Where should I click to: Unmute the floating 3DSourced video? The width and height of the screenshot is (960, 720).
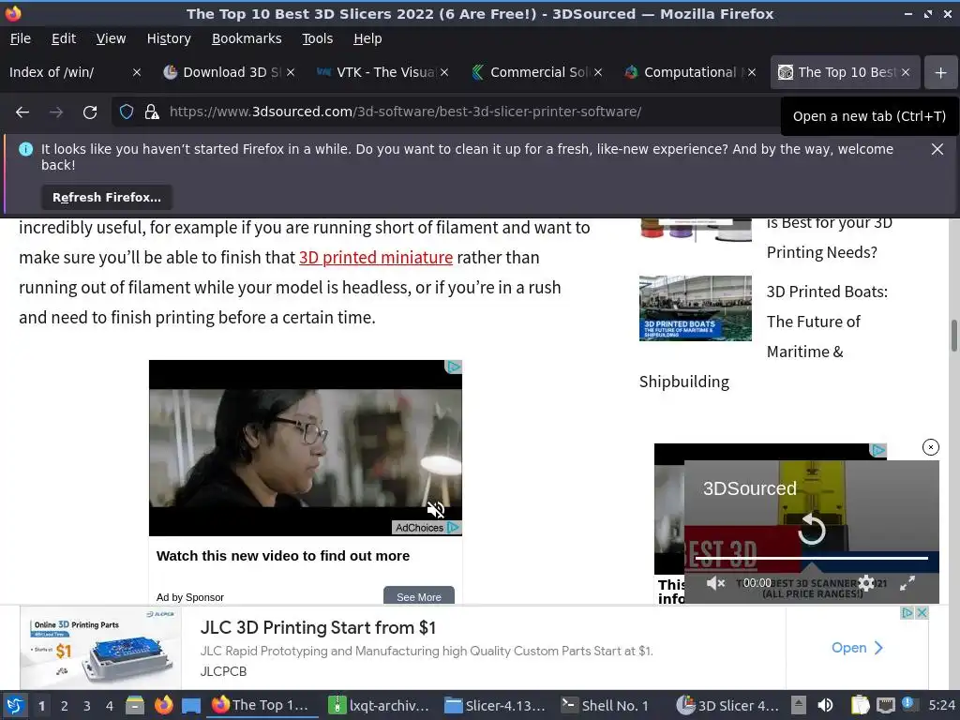(x=715, y=583)
